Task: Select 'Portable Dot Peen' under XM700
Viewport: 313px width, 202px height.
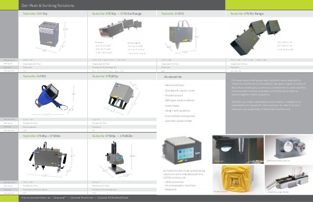Action: tap(30, 123)
